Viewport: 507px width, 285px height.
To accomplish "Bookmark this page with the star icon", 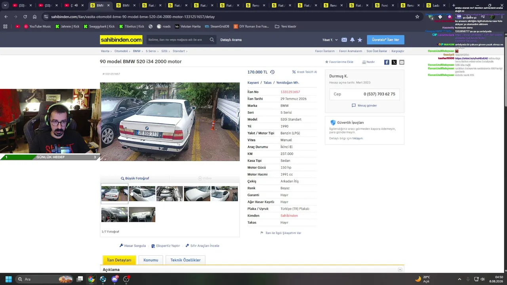I will [417, 17].
